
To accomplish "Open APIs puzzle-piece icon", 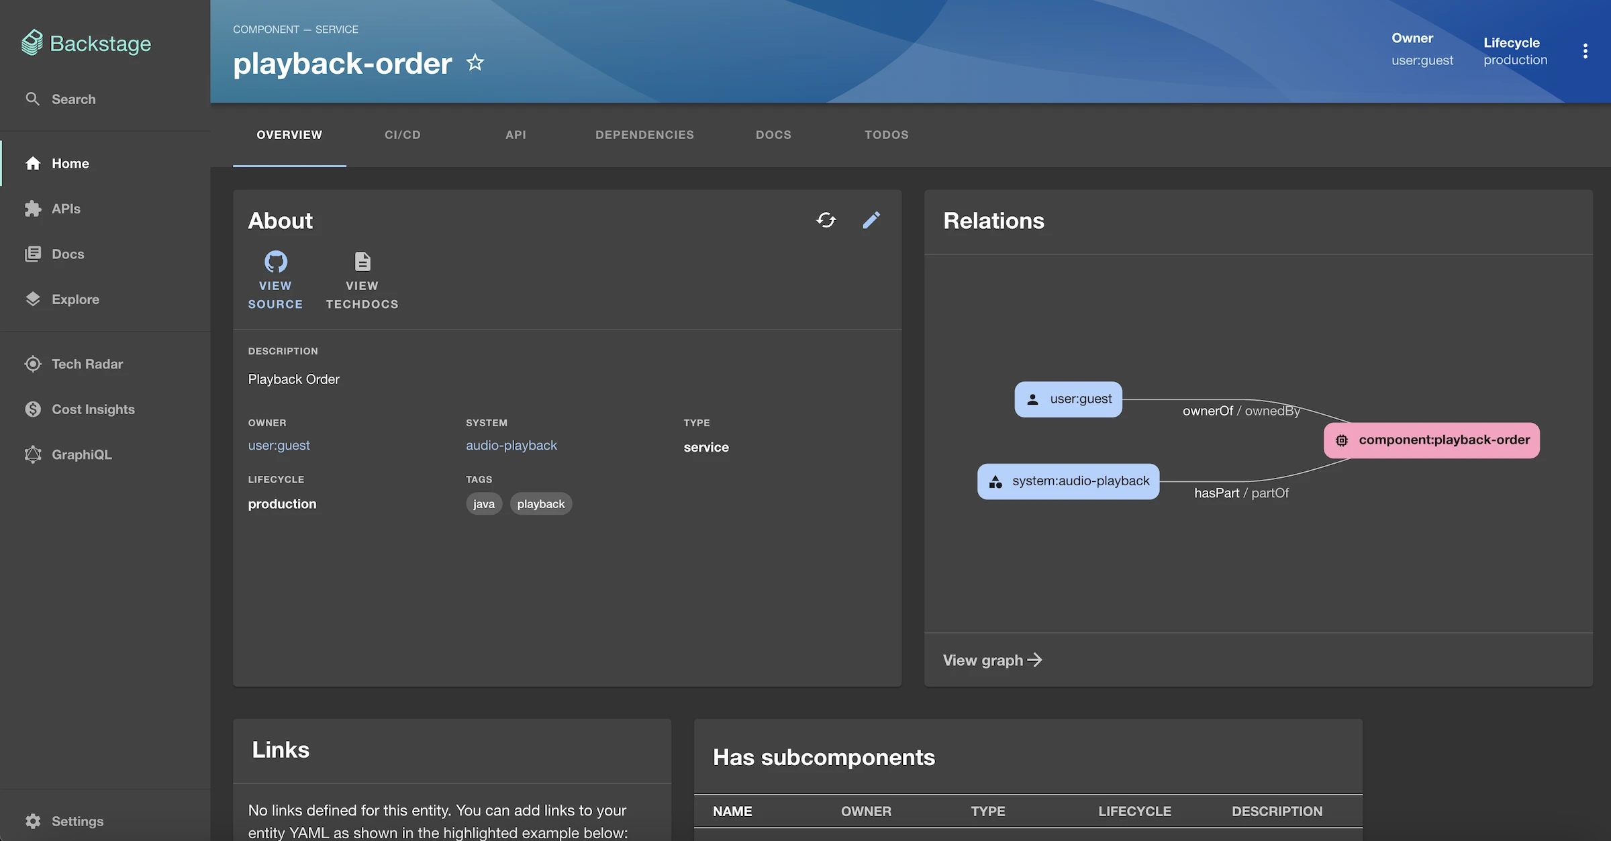I will [32, 209].
